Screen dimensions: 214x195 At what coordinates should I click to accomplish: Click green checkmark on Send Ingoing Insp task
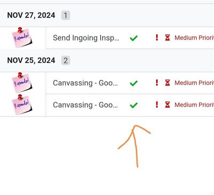(134, 38)
